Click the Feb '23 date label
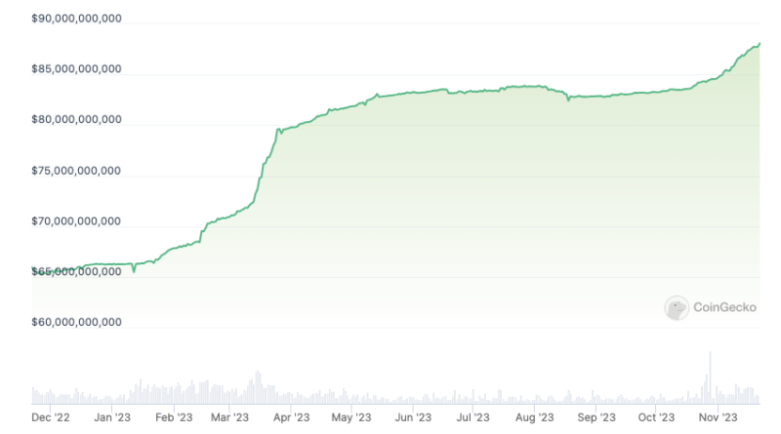This screenshot has height=434, width=781. 173,416
